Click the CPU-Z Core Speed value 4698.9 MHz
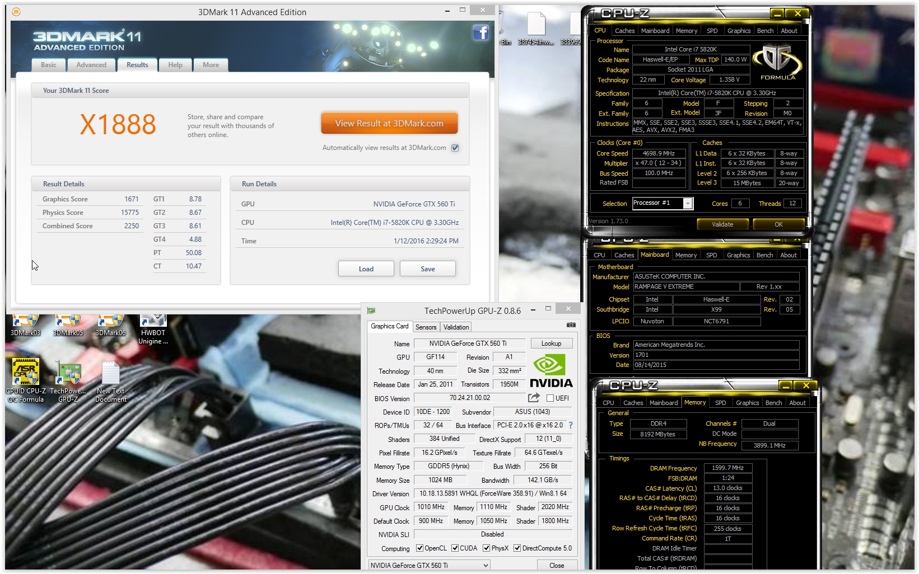 (659, 153)
